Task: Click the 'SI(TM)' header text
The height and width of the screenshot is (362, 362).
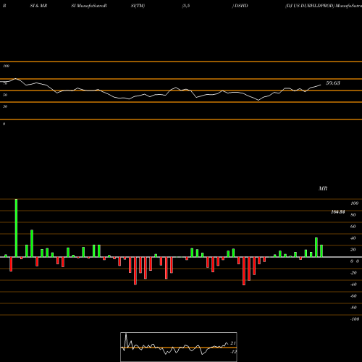Action: tap(138, 6)
